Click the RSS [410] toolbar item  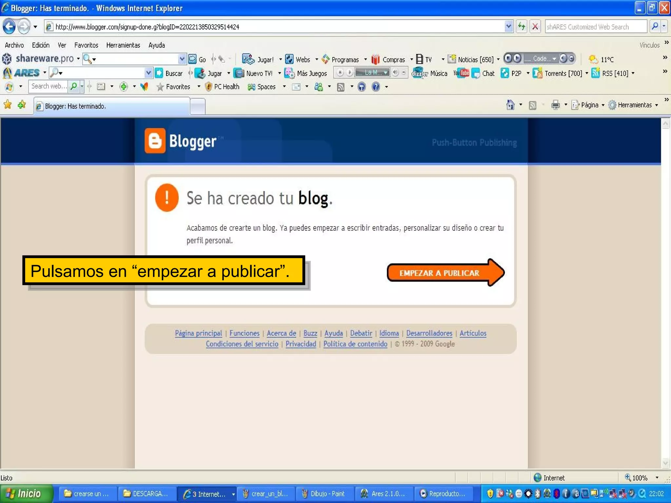(x=610, y=73)
